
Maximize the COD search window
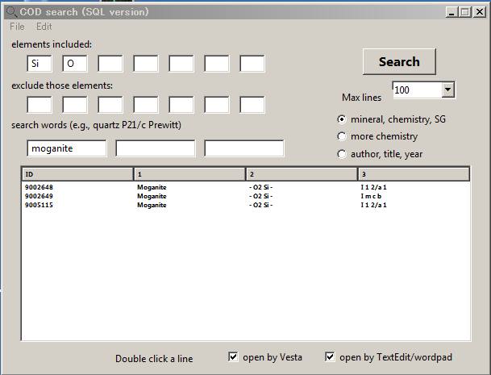(464, 12)
